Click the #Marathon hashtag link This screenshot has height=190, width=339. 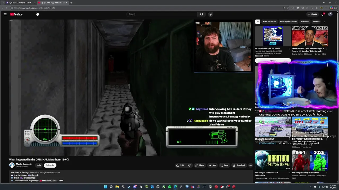tap(34, 173)
